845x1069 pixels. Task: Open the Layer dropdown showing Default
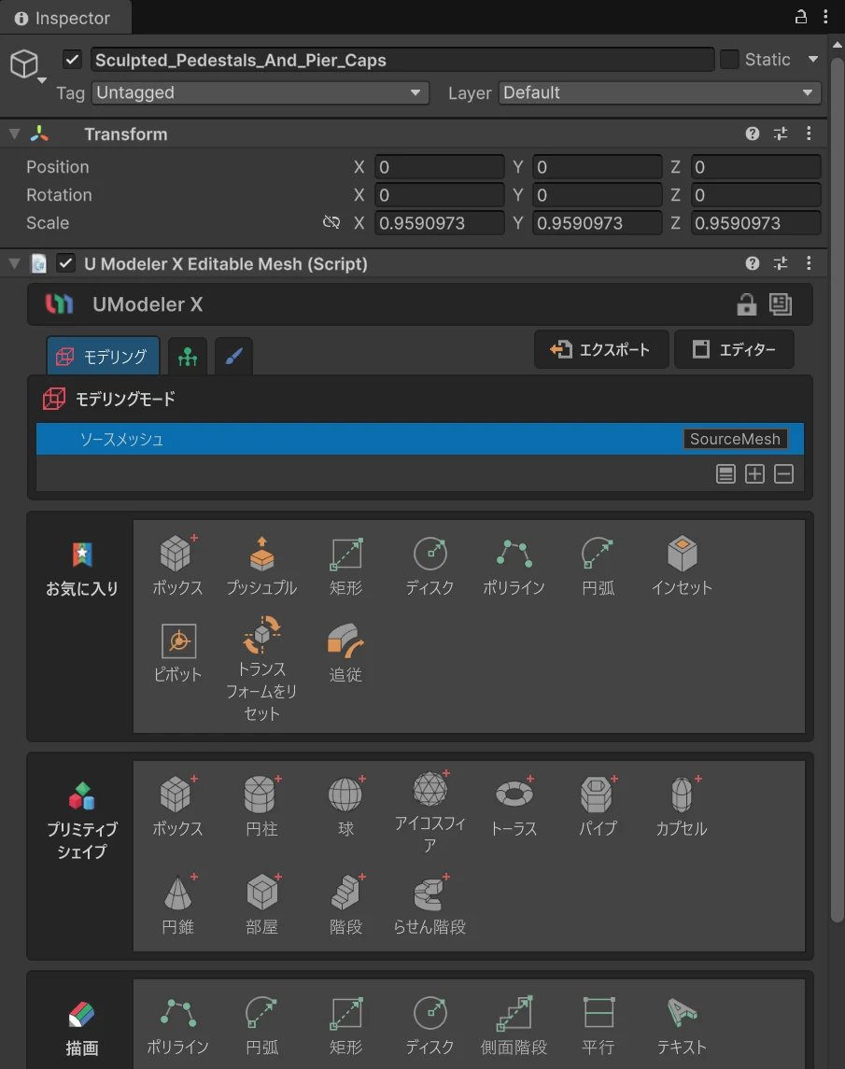coord(659,92)
